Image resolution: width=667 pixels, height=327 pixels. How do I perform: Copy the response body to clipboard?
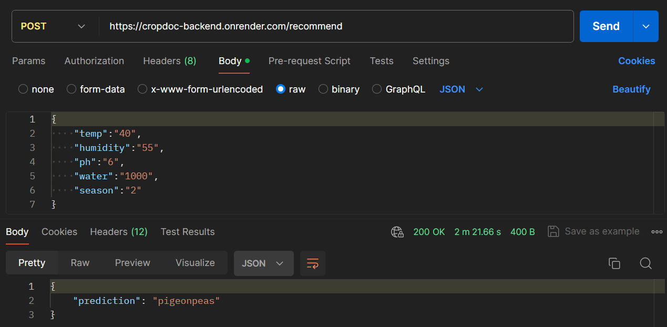click(614, 263)
